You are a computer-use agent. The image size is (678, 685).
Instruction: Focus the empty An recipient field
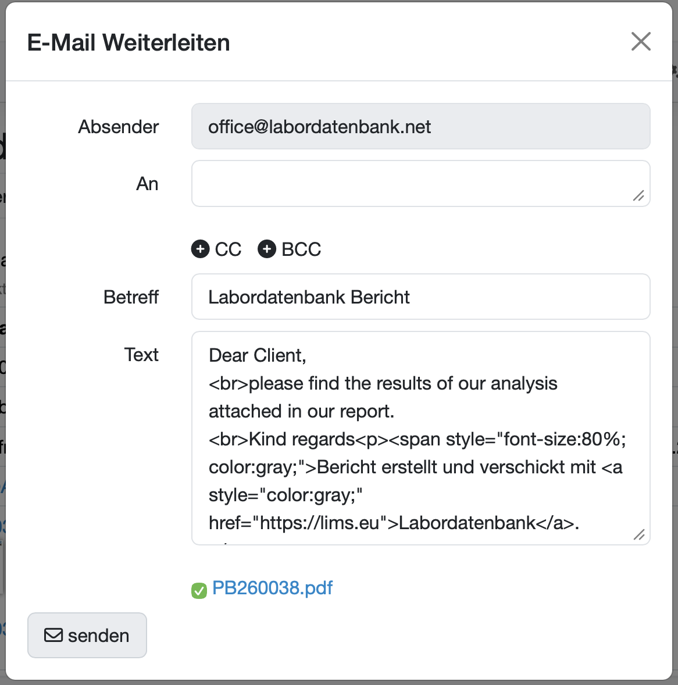pyautogui.click(x=420, y=184)
